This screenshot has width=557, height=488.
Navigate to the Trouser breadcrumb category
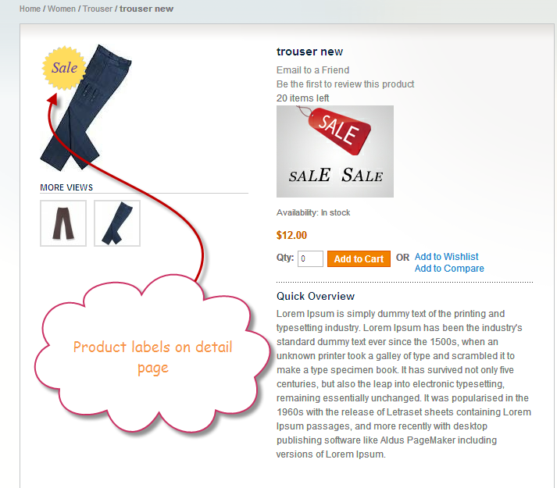click(98, 9)
